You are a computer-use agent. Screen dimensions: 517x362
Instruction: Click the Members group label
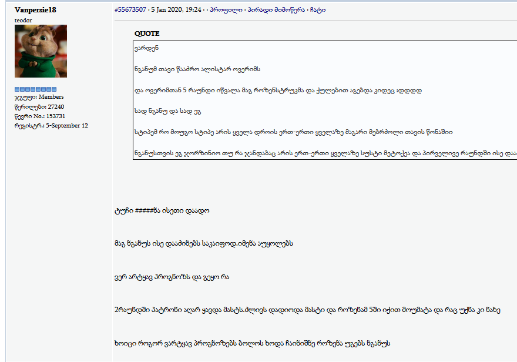[52, 97]
